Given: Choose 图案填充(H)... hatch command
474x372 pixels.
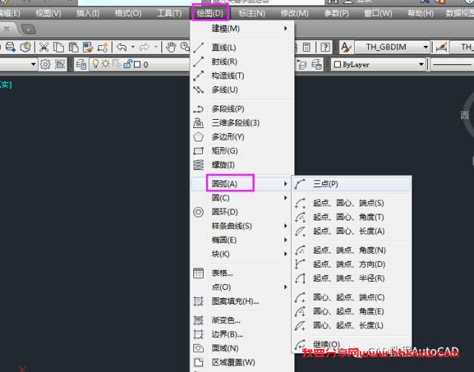Looking at the screenshot, I should 242,301.
